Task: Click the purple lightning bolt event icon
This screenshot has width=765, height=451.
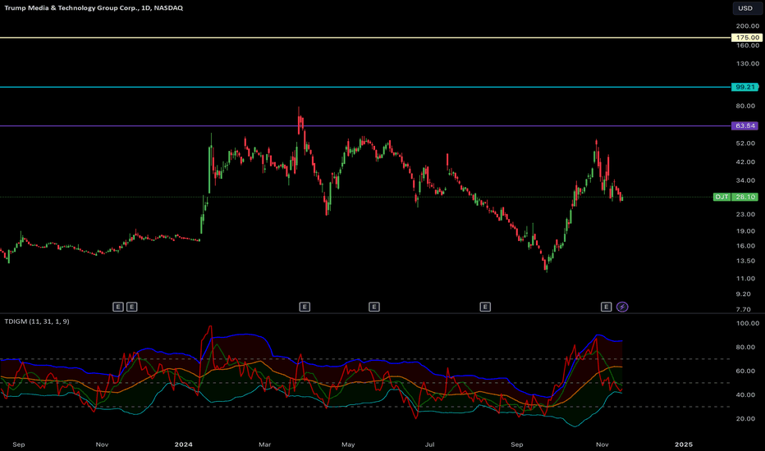Action: tap(622, 307)
